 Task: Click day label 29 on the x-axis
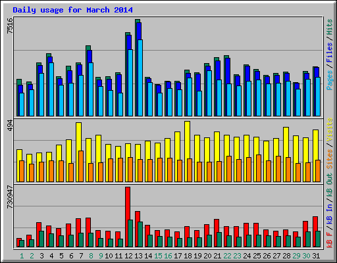[x=296, y=256]
